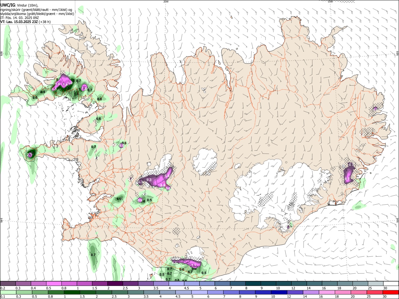Pick the pale lavender 4 swatch in snow scale

pyautogui.click(x=176, y=284)
